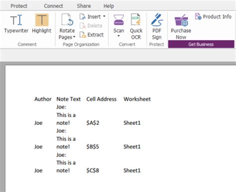Click the Worksheet header text
The width and height of the screenshot is (236, 192).
coord(137,99)
